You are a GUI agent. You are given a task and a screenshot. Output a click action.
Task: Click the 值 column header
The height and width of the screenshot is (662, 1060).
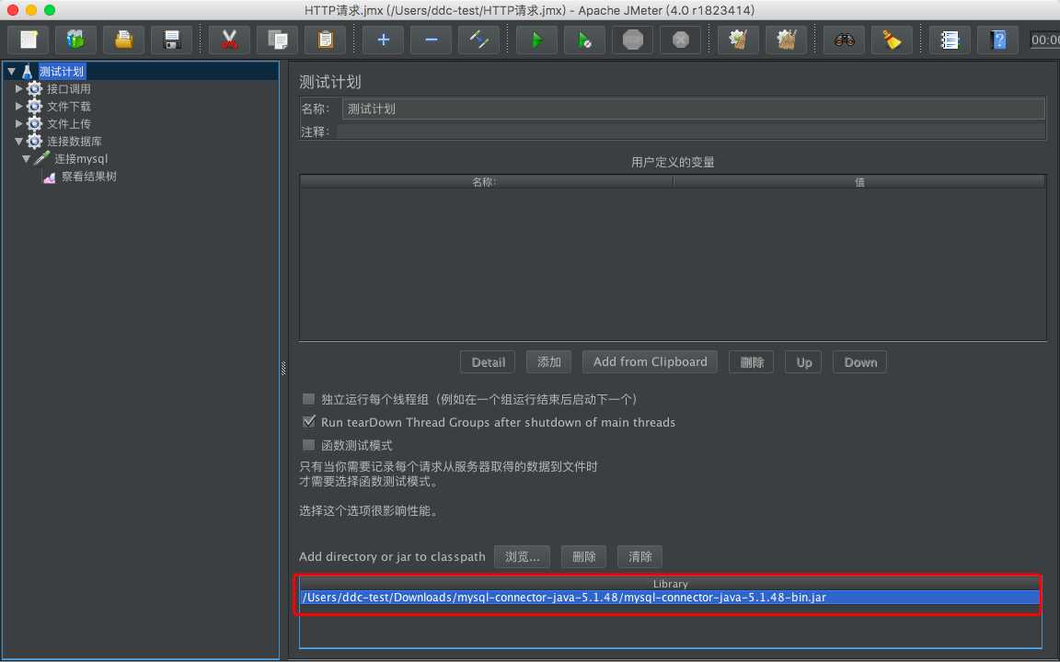pos(859,182)
